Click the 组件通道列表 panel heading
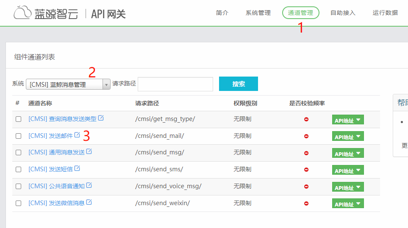 point(35,57)
